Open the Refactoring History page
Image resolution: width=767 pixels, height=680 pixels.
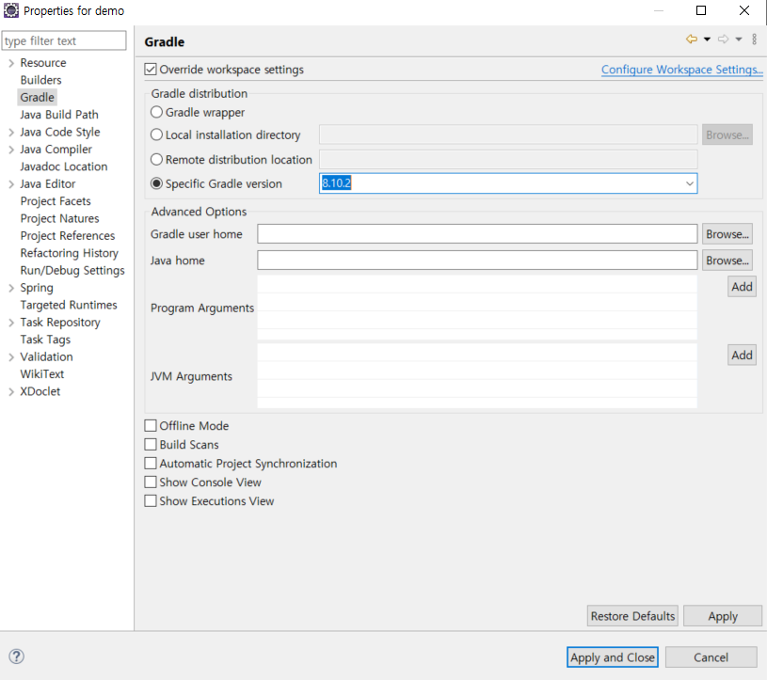69,253
